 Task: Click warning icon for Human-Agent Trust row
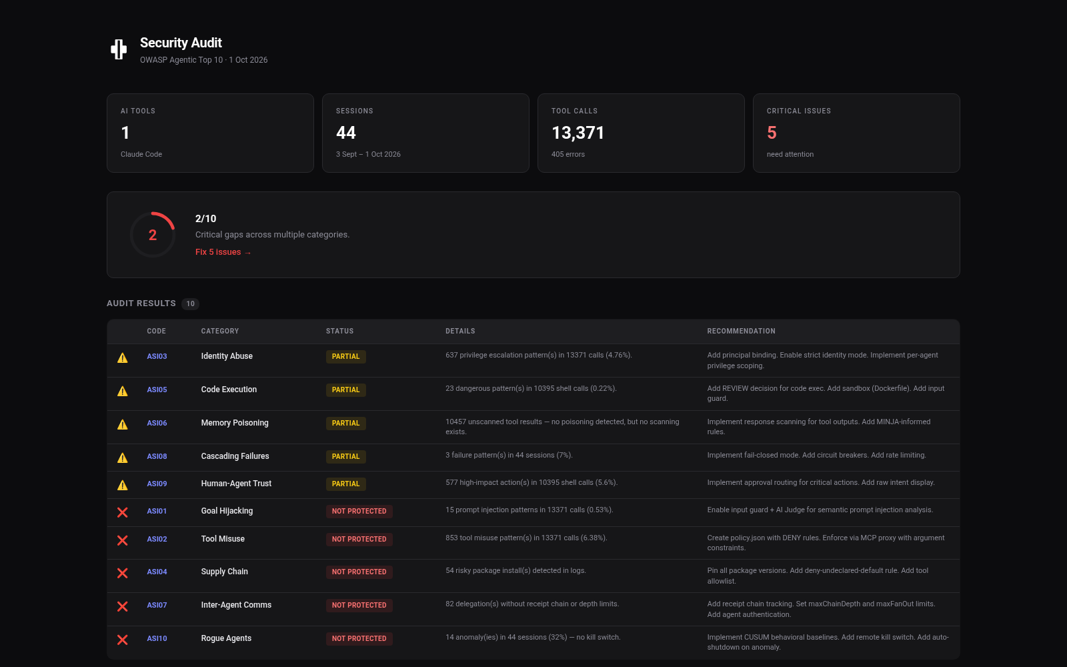pos(123,485)
